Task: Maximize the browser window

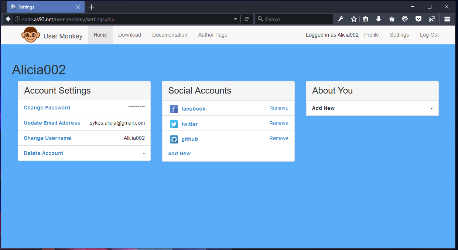Action: click(x=430, y=7)
